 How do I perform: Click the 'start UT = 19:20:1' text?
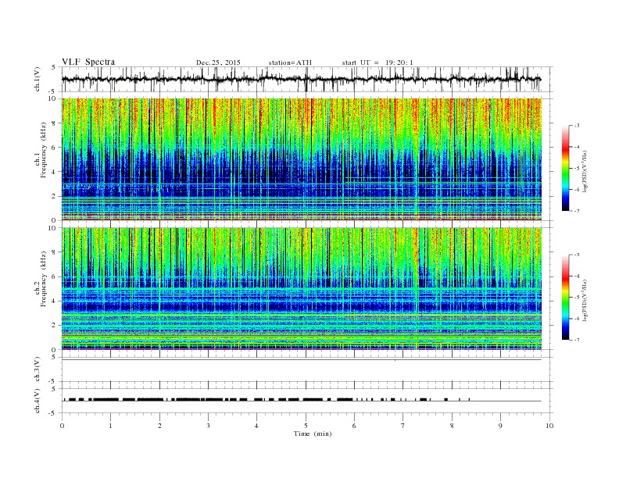coord(377,62)
